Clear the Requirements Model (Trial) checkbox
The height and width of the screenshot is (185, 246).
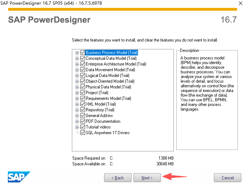click(x=83, y=98)
